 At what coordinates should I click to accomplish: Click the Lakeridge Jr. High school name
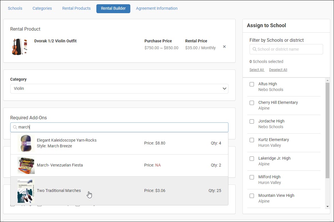tap(274, 158)
